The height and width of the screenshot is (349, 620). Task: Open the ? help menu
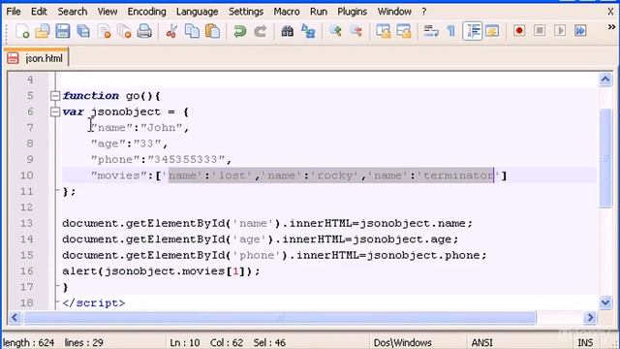tap(424, 12)
